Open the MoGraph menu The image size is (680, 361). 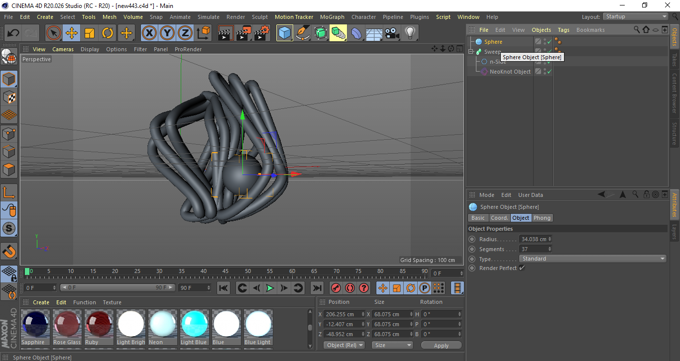[332, 17]
